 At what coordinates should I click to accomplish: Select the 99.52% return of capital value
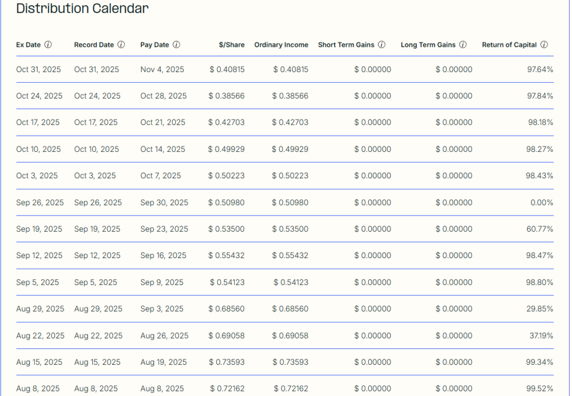(540, 389)
